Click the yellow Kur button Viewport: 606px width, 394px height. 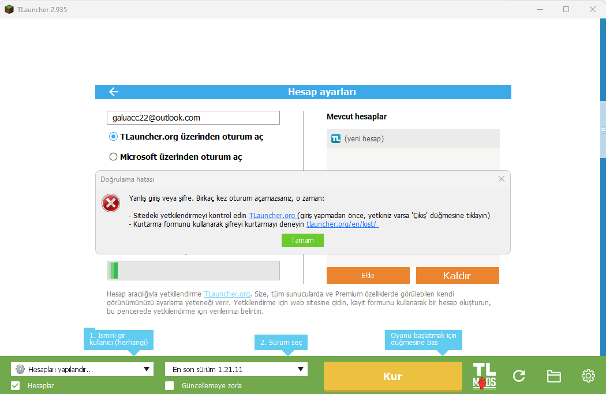coord(392,376)
